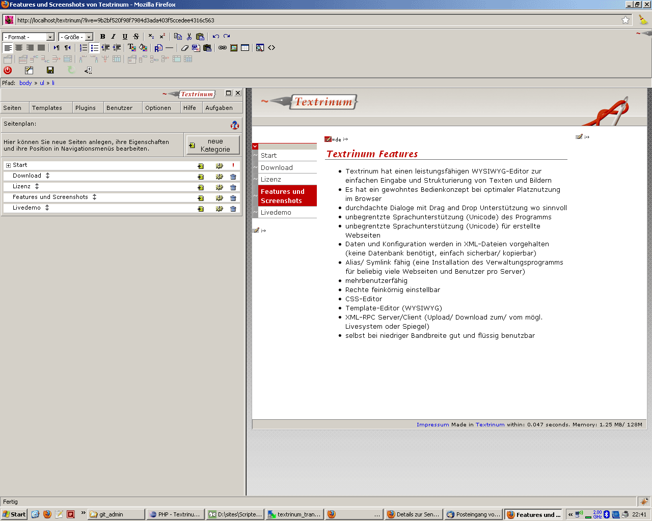The image size is (652, 521).
Task: Remove formatting with the eraser icon
Action: (x=185, y=48)
